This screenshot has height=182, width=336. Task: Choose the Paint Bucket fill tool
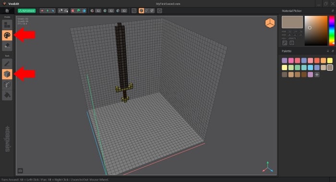click(x=7, y=95)
